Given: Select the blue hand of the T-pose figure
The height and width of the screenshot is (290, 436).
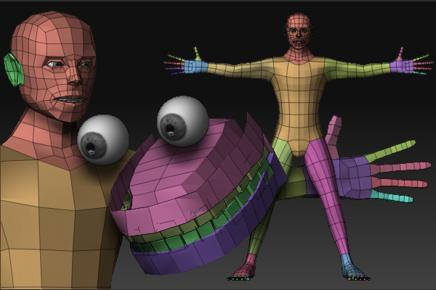Looking at the screenshot, I should tap(196, 67).
